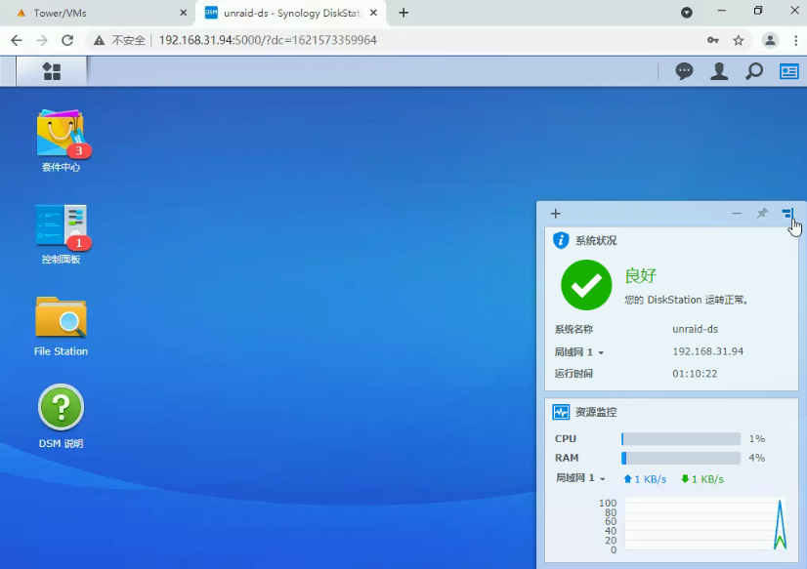Click the address bar URL 192.168.31.94:5000
This screenshot has width=807, height=569.
268,40
